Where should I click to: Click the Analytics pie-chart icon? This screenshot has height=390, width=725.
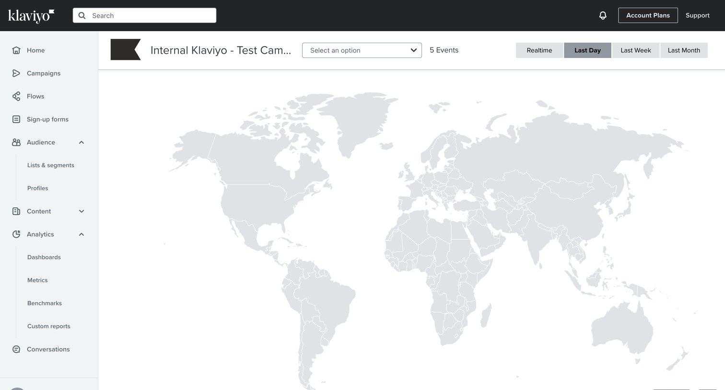[16, 234]
